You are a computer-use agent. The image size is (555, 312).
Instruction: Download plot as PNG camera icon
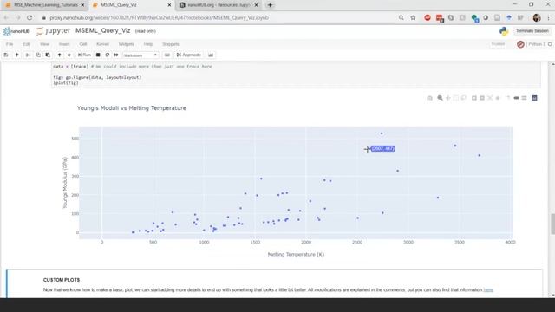click(x=430, y=98)
